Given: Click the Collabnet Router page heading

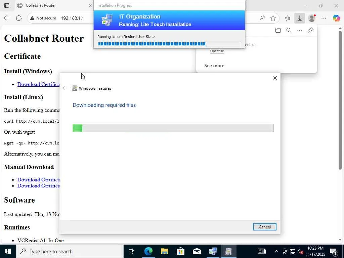Looking at the screenshot, I should coord(44,38).
